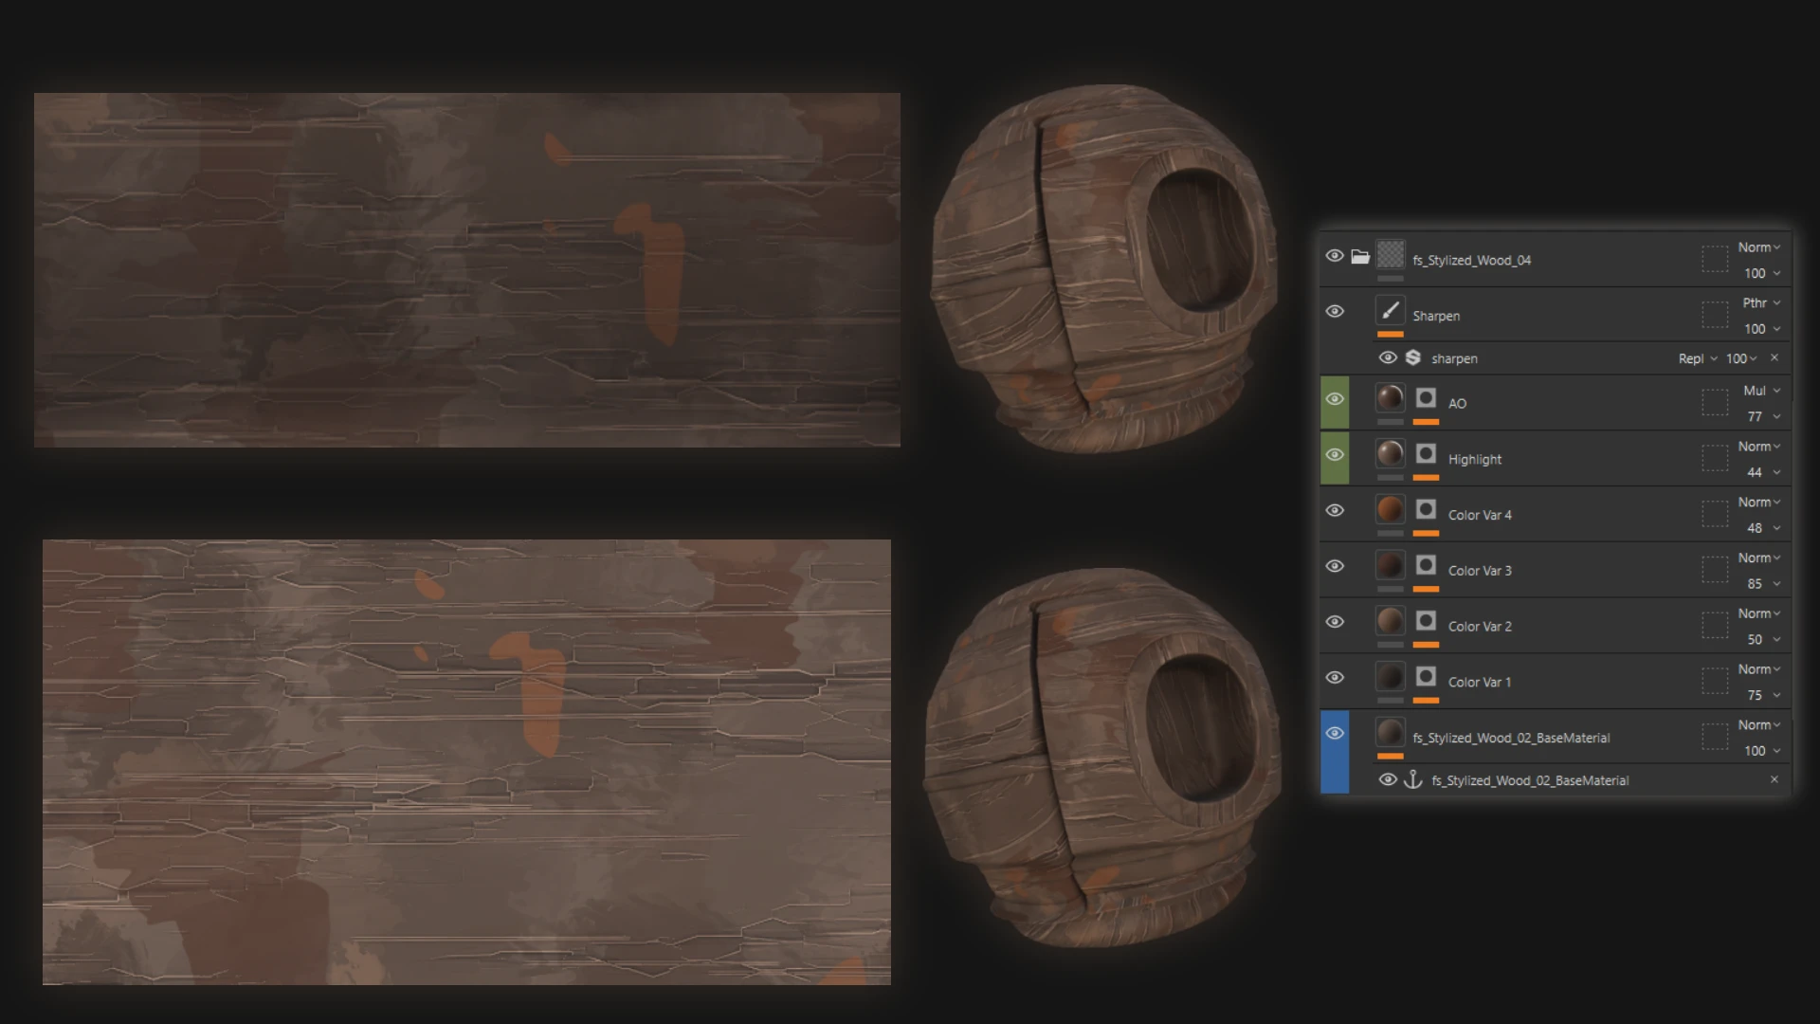Select Color Var 2 mask icon

tap(1426, 621)
